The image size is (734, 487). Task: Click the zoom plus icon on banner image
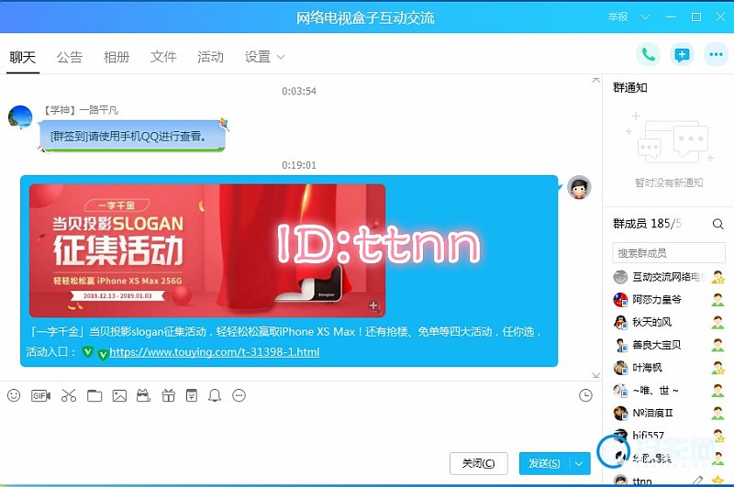pos(373,306)
